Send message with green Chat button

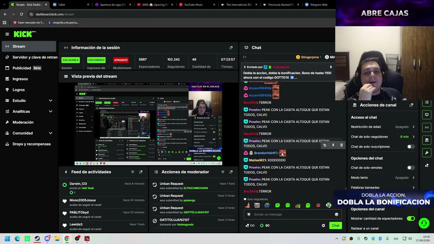point(335,225)
